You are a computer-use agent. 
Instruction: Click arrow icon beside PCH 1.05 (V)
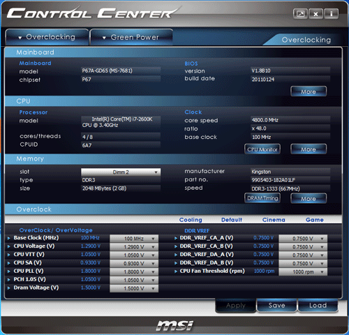pyautogui.click(x=9, y=280)
